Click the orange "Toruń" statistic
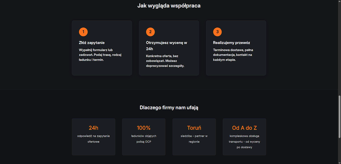 194,128
